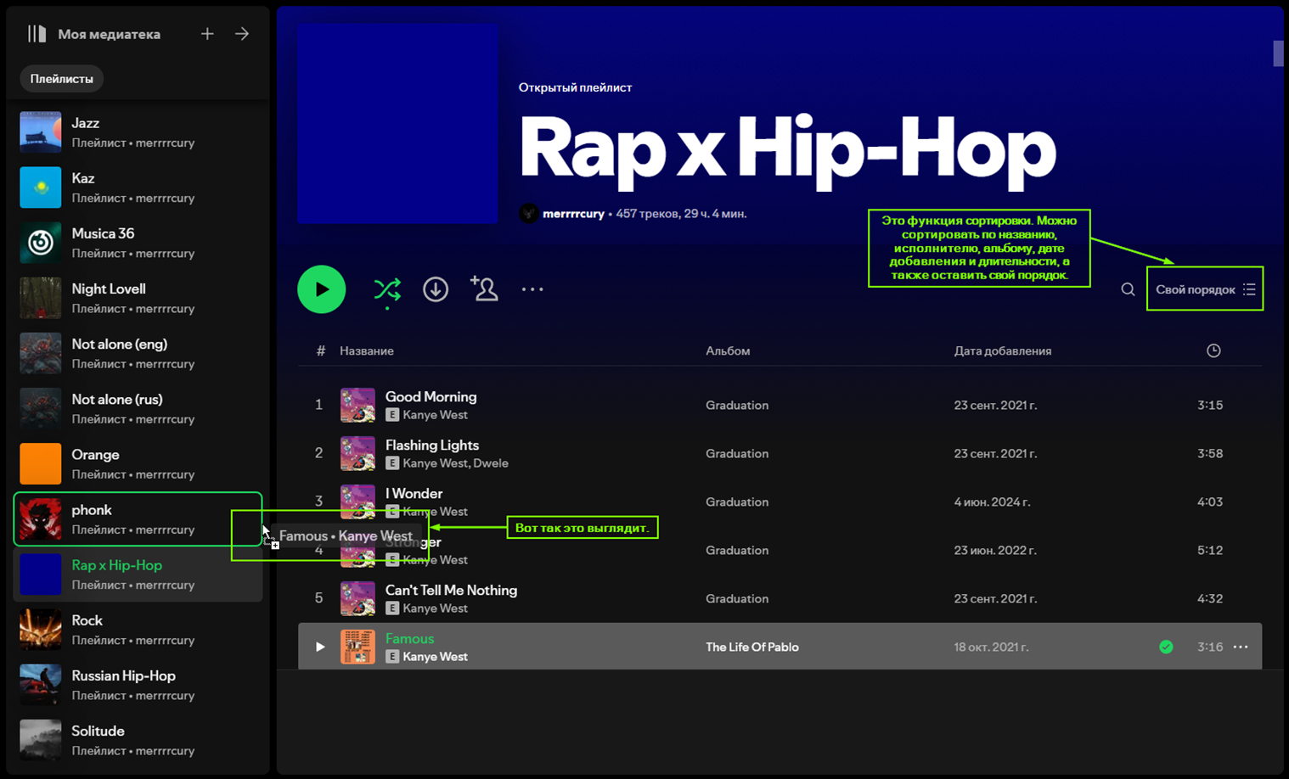Open the Rock playlist
The width and height of the screenshot is (1289, 779).
[x=138, y=630]
